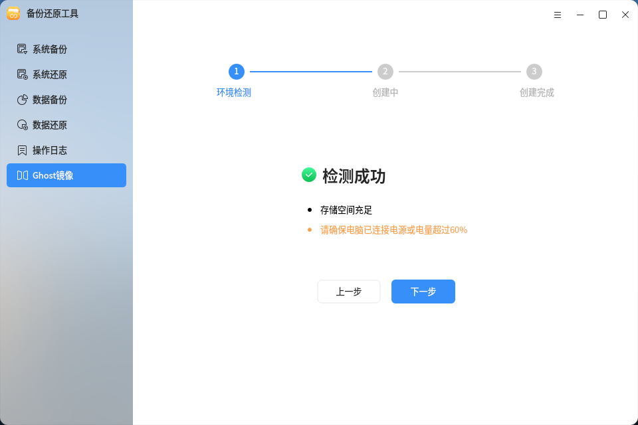Viewport: 638px width, 425px height.
Task: Click step 1 circle in progress bar
Action: click(x=237, y=72)
